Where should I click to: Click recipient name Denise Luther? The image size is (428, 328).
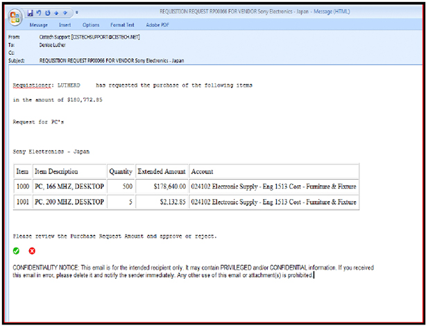pos(53,45)
